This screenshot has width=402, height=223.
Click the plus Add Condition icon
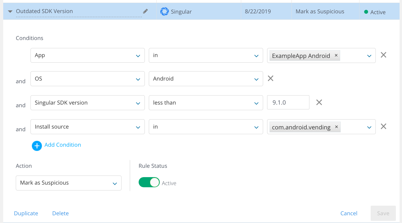tap(37, 146)
